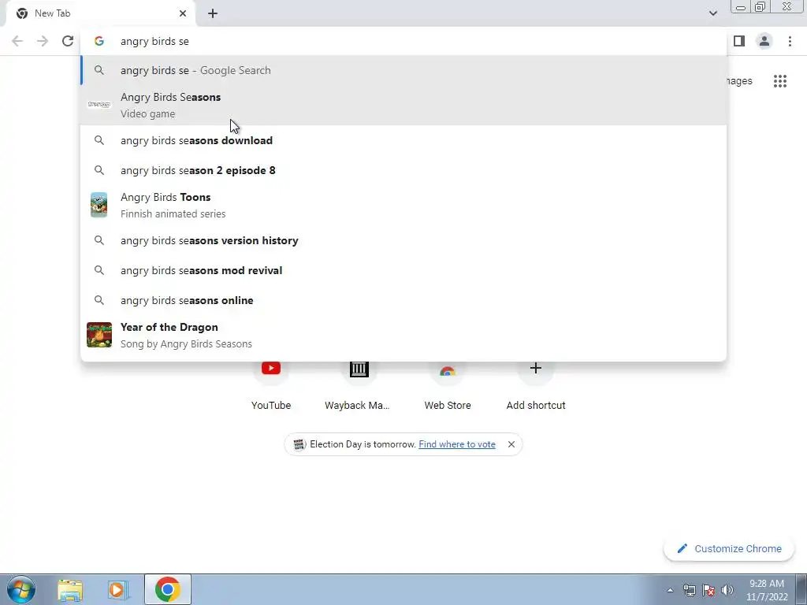The width and height of the screenshot is (807, 605).
Task: Click the volume speaker tray icon
Action: point(727,590)
